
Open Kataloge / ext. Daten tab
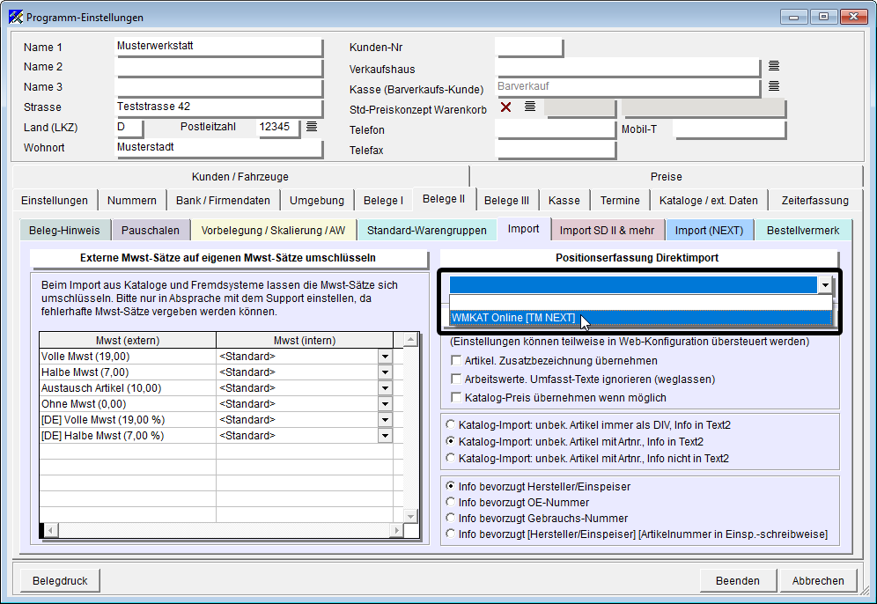point(708,200)
